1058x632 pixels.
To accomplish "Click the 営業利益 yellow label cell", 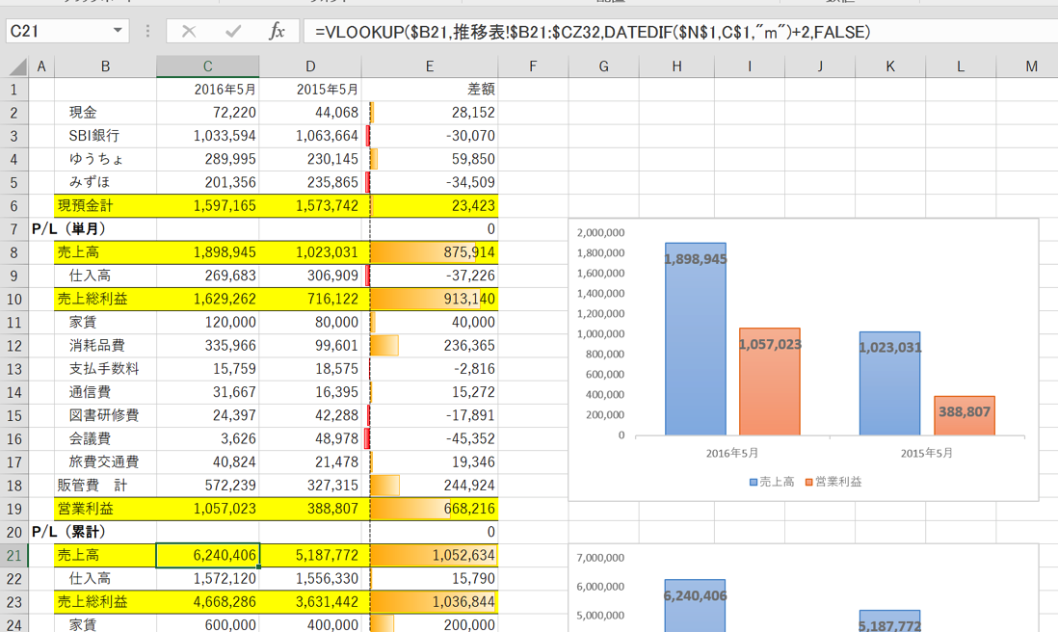I will [105, 509].
